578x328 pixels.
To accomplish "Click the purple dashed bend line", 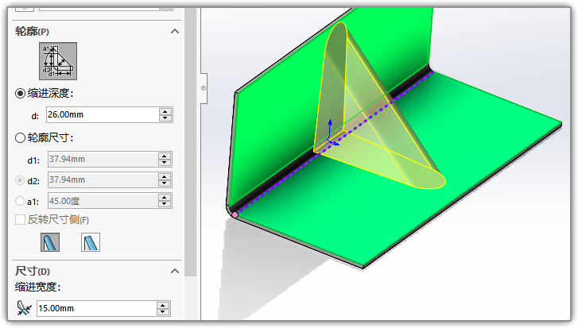I will coord(278,187).
